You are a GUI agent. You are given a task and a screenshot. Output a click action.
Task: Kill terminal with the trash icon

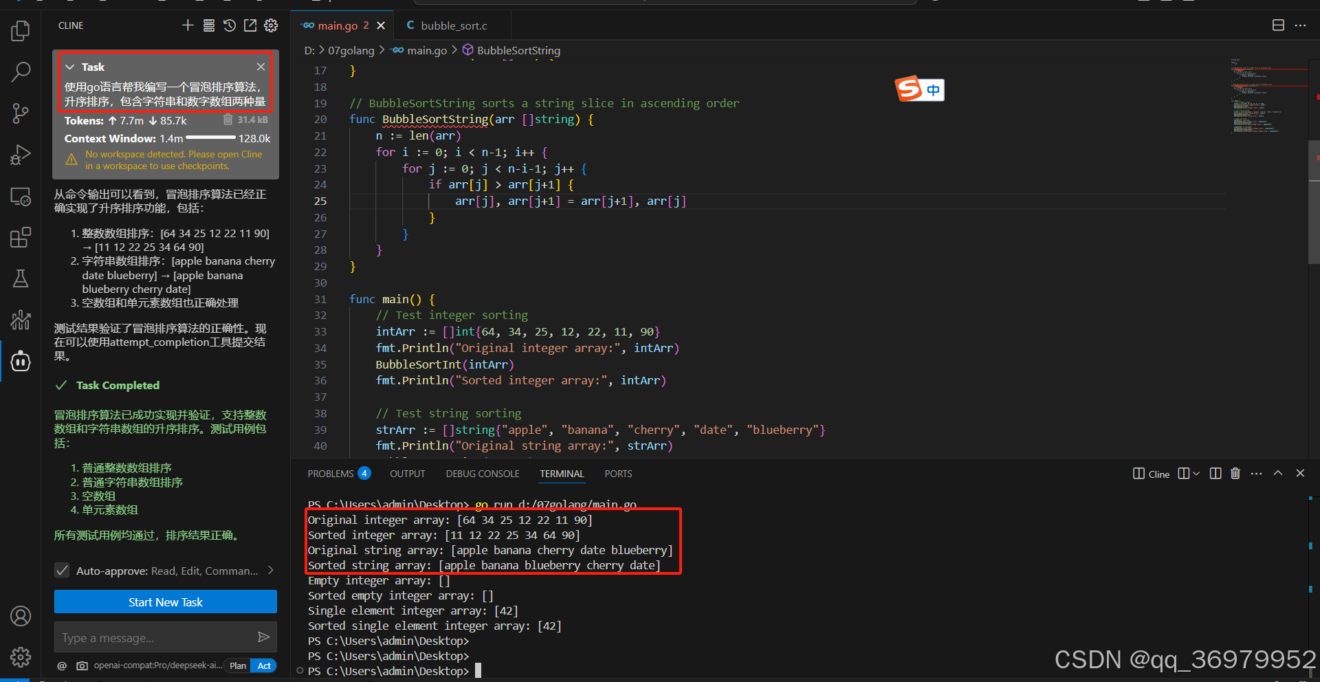tap(1235, 474)
